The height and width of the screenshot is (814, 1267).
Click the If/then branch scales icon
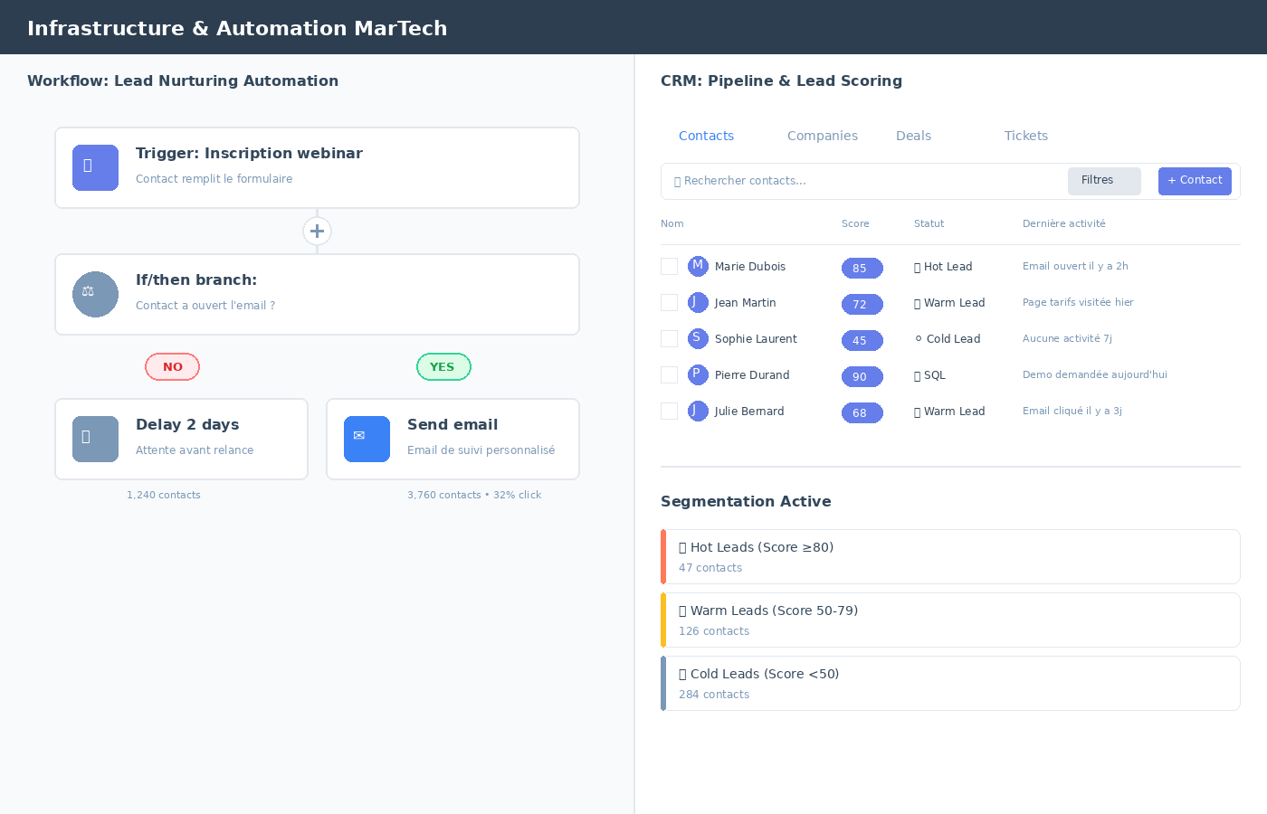point(95,294)
